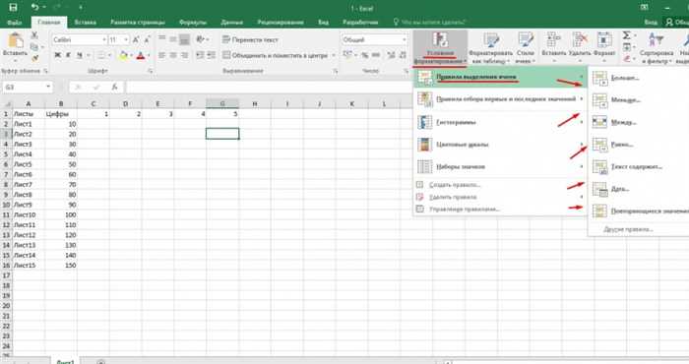The width and height of the screenshot is (689, 364).
Task: Click the fill color bucket swatch
Action: (123, 55)
